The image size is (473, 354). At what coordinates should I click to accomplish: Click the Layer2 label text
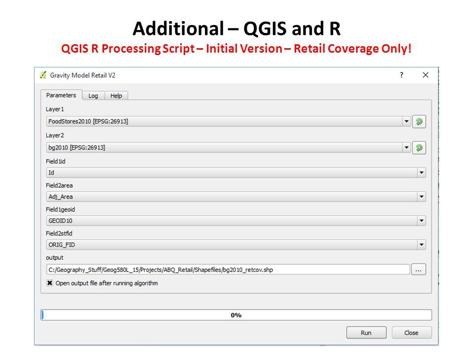point(55,135)
